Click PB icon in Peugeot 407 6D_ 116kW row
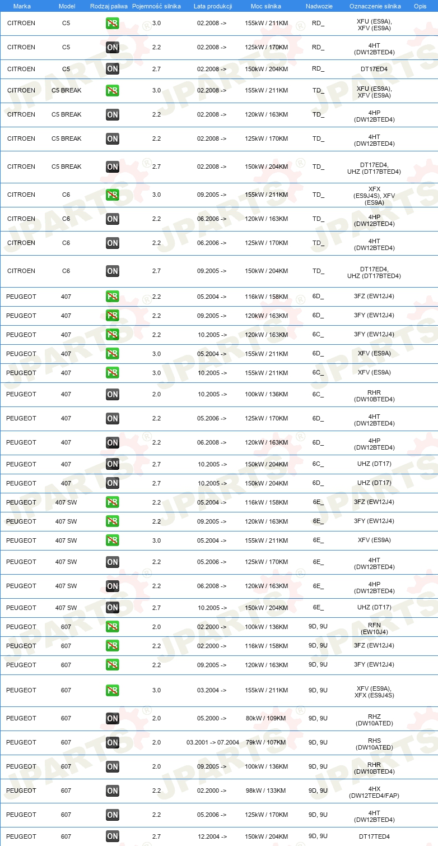Image resolution: width=438 pixels, height=846 pixels. [113, 296]
